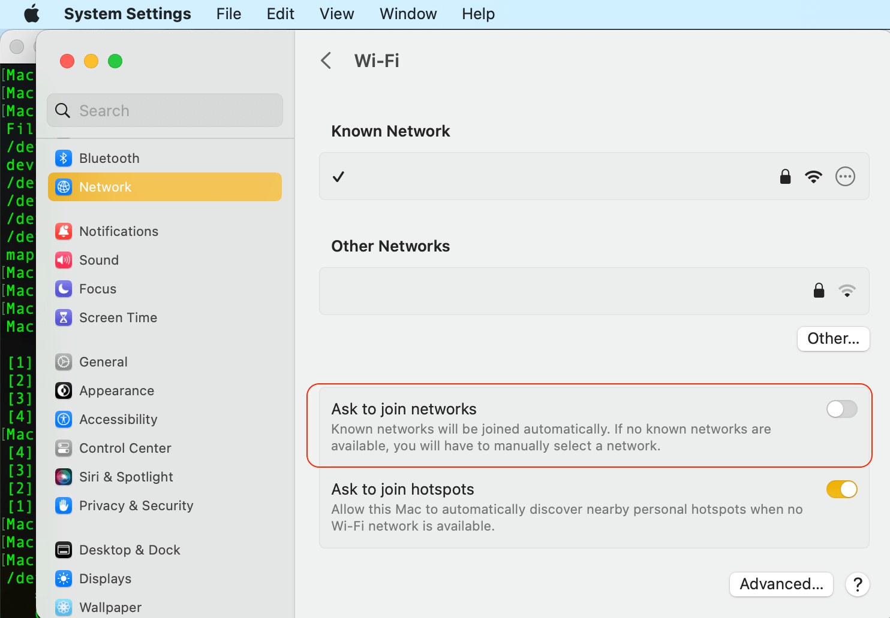Enable Ask to join networks
This screenshot has height=618, width=890.
(842, 409)
